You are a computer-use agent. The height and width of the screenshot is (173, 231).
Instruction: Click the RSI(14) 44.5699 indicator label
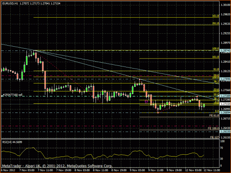(12, 142)
